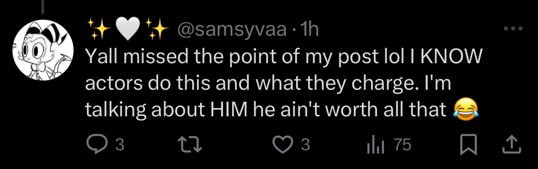The width and height of the screenshot is (538, 169).
Task: Open the tweet by clicking its text
Action: (x=283, y=83)
